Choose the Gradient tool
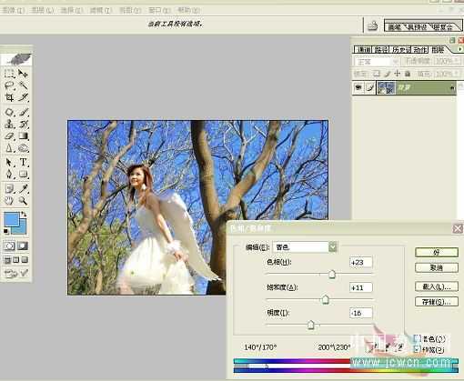 pyautogui.click(x=24, y=135)
